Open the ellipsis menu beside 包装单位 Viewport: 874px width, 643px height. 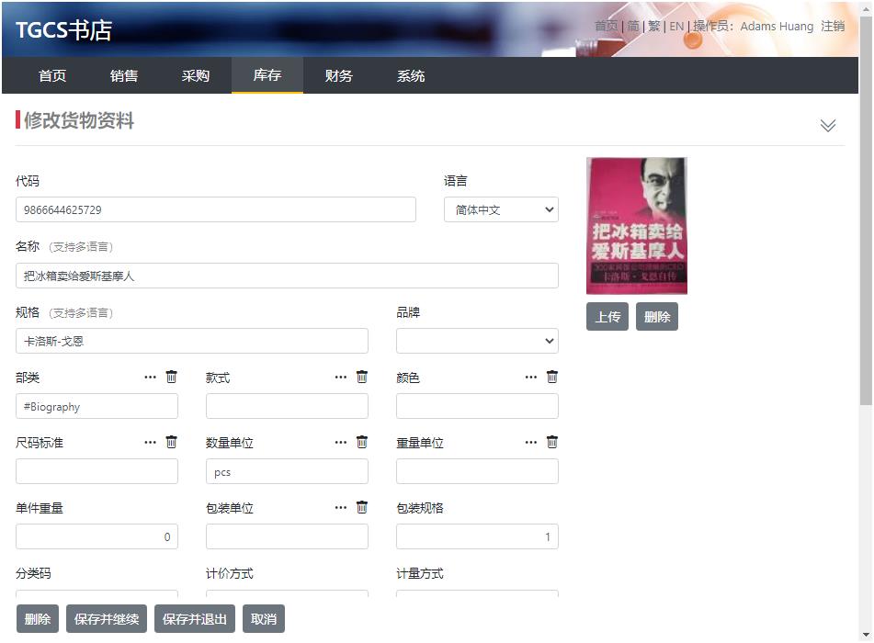click(341, 508)
